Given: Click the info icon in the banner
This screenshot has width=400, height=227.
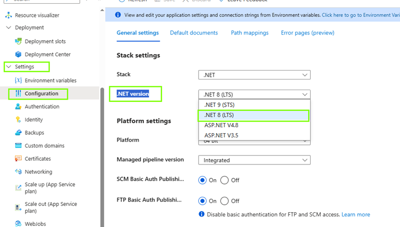Looking at the screenshot, I should (118, 15).
